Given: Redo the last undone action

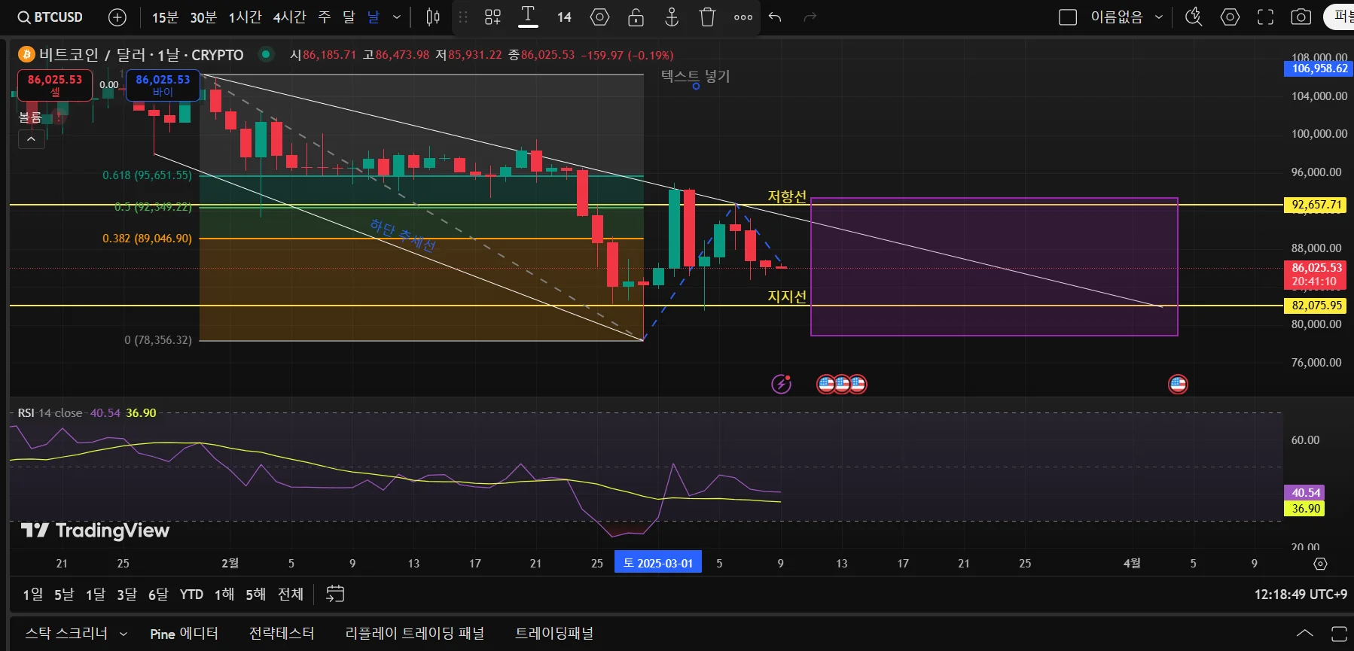Looking at the screenshot, I should point(810,17).
